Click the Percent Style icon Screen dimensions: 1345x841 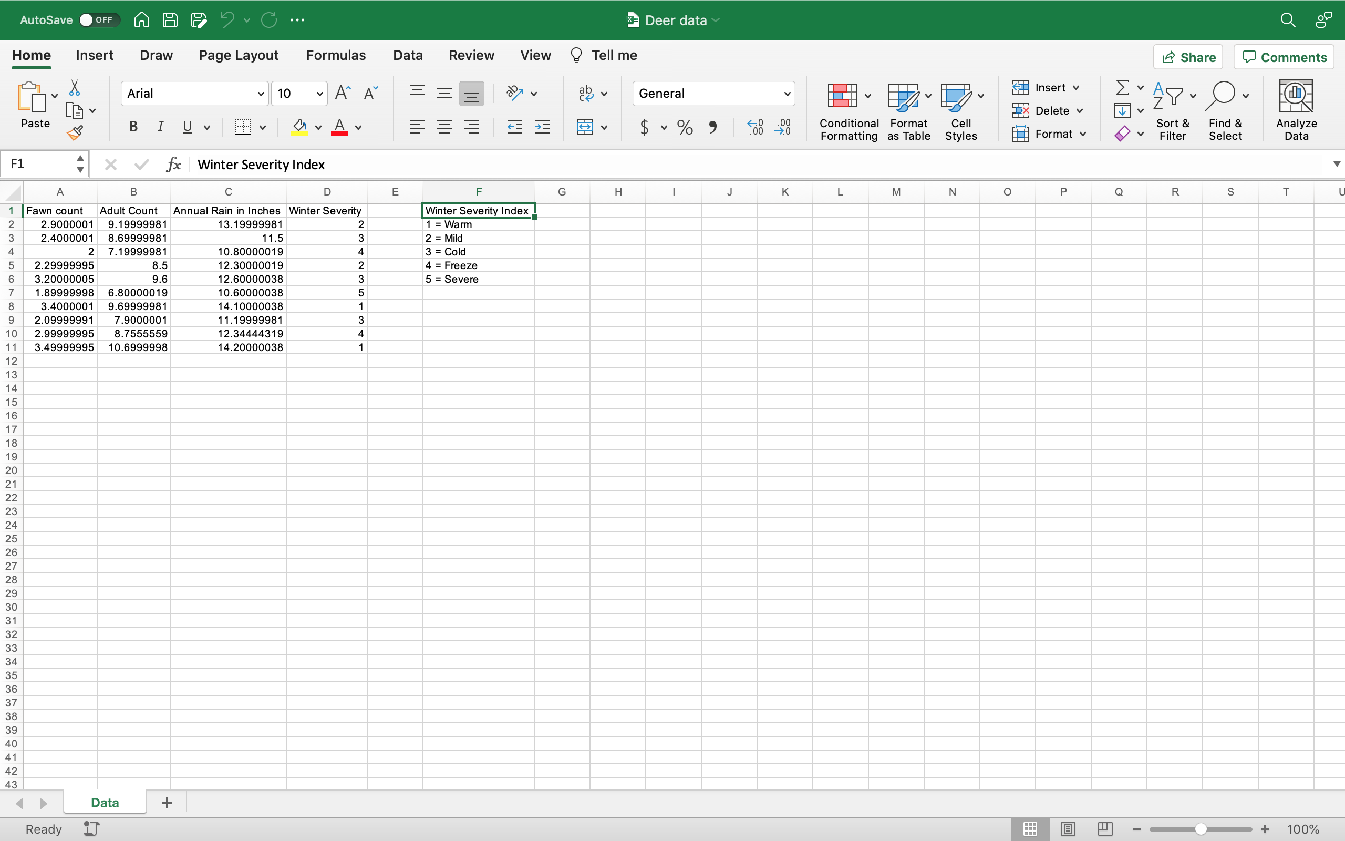pyautogui.click(x=685, y=127)
